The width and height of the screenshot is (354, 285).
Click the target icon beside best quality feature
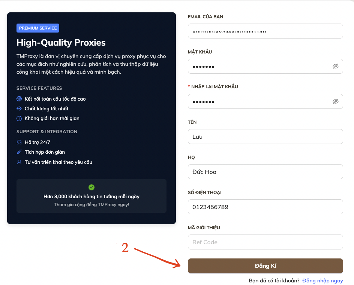point(19,109)
